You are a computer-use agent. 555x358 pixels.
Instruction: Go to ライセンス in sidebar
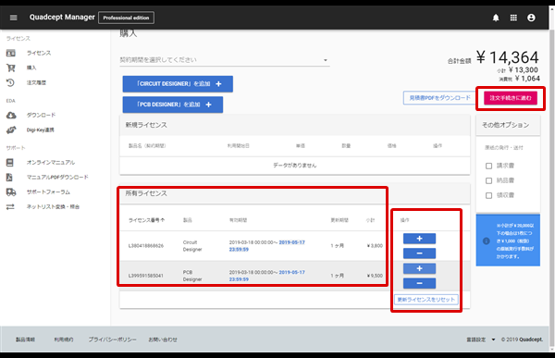[x=39, y=53]
